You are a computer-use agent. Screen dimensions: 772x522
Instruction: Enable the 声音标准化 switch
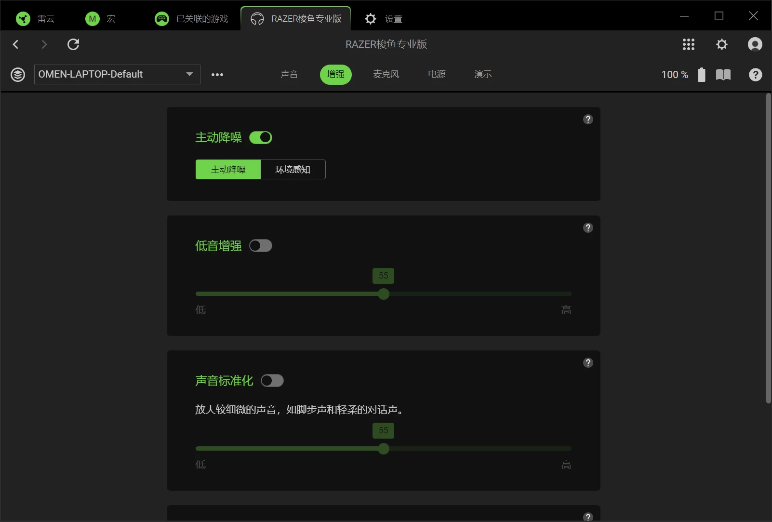click(x=272, y=381)
